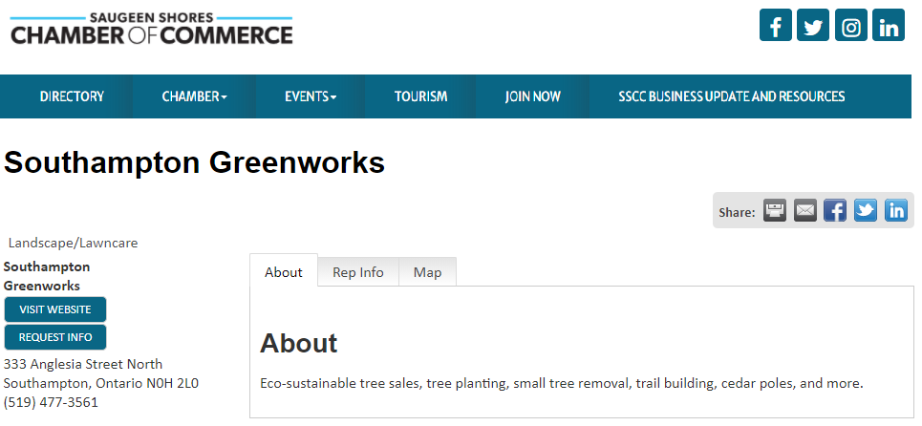
Task: Open the Instagram profile from header icon
Action: coord(850,25)
